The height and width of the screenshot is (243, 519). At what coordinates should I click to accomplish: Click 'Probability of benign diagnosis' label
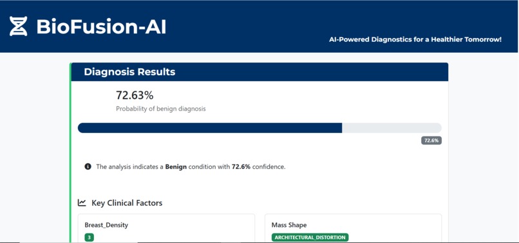(161, 109)
